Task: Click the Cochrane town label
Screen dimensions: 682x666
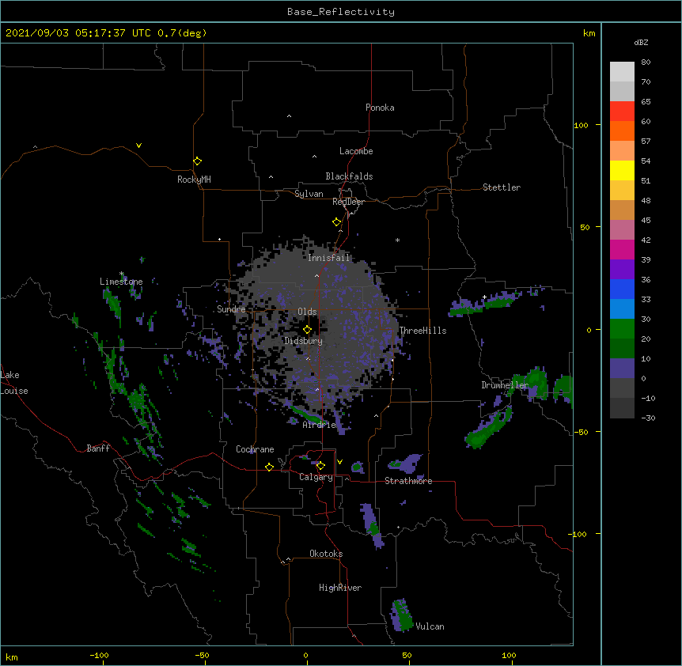Action: point(255,449)
